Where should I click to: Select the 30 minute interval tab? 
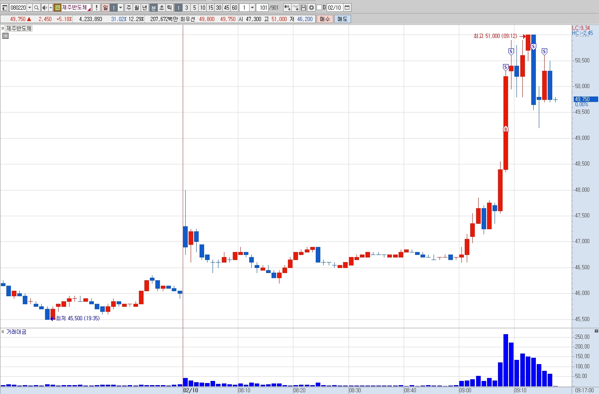pyautogui.click(x=218, y=8)
